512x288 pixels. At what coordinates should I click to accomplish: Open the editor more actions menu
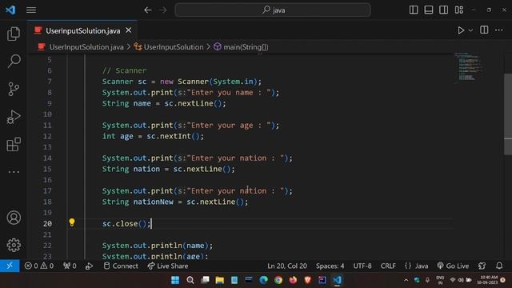(499, 30)
